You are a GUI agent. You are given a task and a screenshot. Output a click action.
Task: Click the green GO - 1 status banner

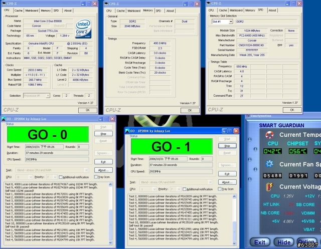pyautogui.click(x=172, y=146)
